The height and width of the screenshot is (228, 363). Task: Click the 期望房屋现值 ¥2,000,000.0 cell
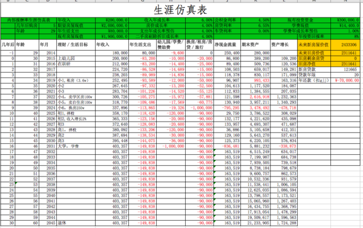coord(112,25)
